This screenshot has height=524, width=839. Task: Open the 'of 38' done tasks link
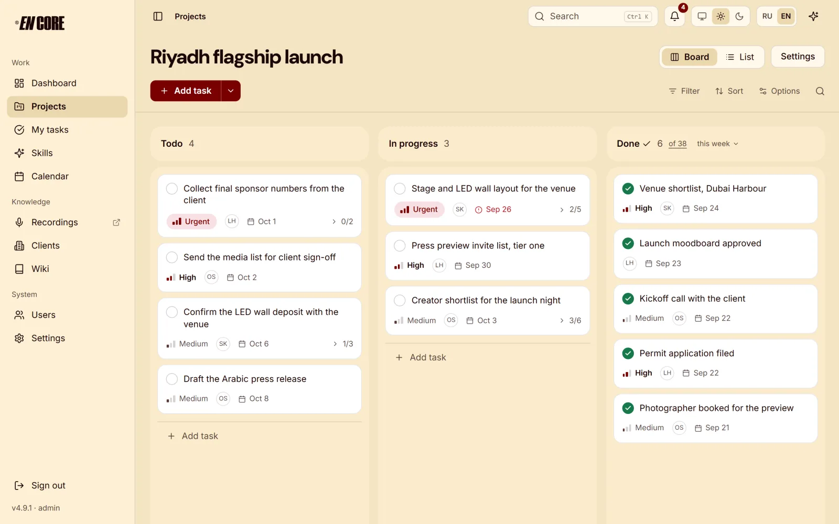point(677,144)
